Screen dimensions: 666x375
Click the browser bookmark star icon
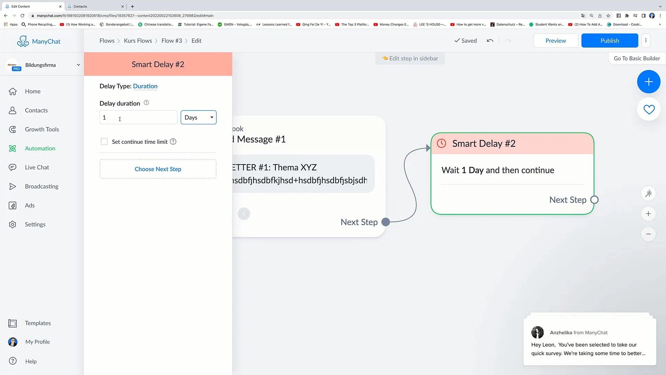pyautogui.click(x=608, y=16)
